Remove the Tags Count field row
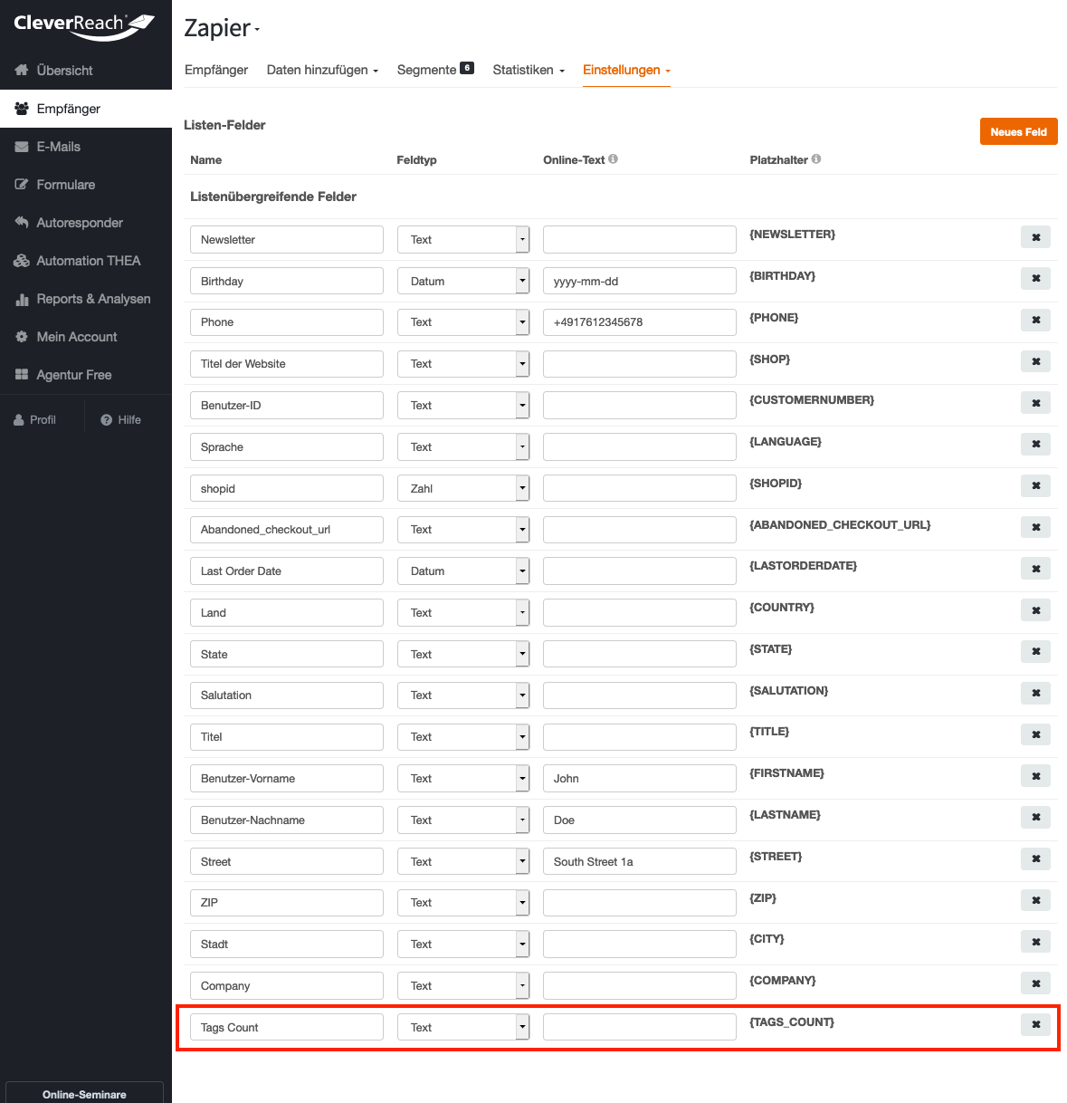Image resolution: width=1067 pixels, height=1103 pixels. (1035, 1024)
